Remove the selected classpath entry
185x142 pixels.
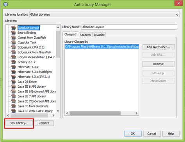(x=158, y=64)
